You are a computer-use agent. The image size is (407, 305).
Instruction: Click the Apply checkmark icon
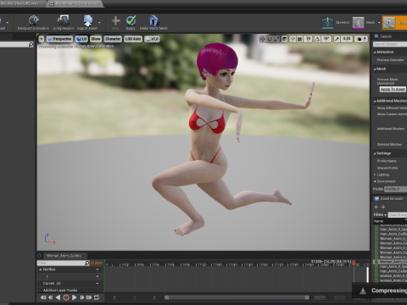(x=131, y=20)
